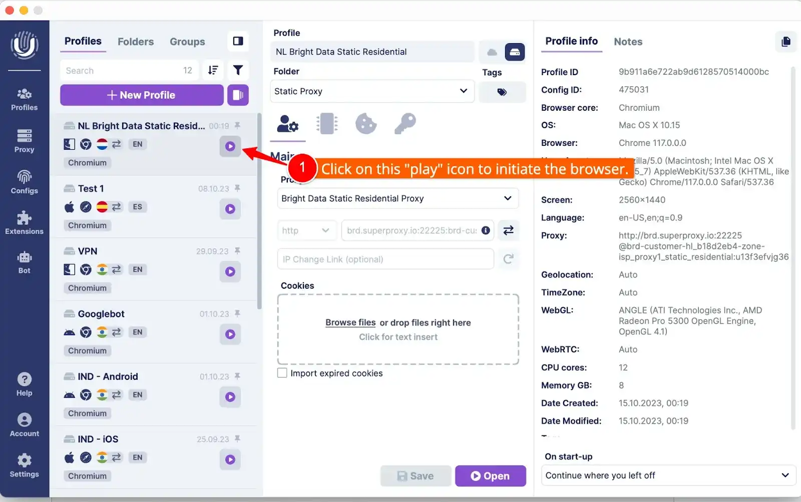The height and width of the screenshot is (502, 801).
Task: Pin the NL Bright Data profile
Action: (x=237, y=125)
